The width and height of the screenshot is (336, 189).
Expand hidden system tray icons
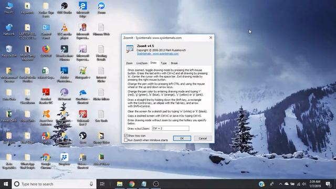coord(280,184)
